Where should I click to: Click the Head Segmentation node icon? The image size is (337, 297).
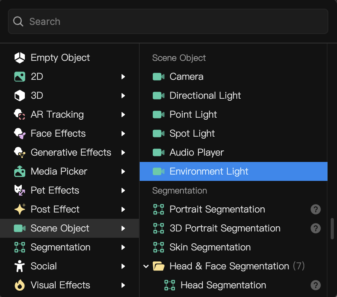170,285
